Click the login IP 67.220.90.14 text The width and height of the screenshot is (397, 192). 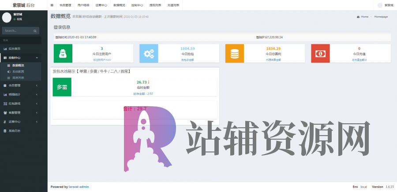click(x=270, y=37)
